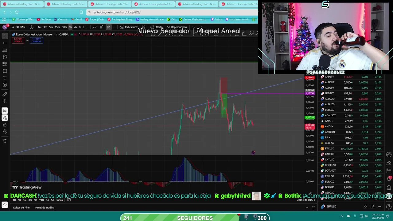The height and width of the screenshot is (221, 393).
Task: Open the indicator templates grid icon
Action: tap(143, 27)
